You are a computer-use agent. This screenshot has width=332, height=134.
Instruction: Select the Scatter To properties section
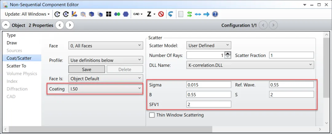coord(16,66)
